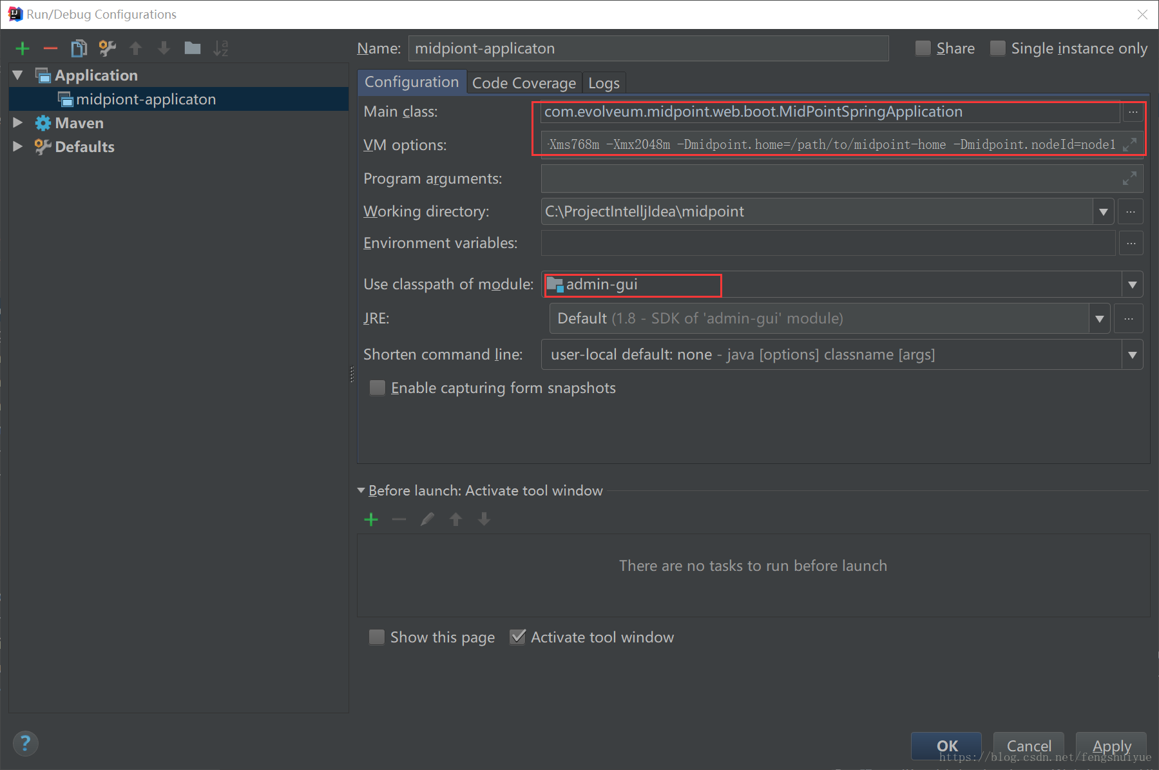Browse for a JRE location
The height and width of the screenshot is (770, 1159).
pyautogui.click(x=1129, y=318)
